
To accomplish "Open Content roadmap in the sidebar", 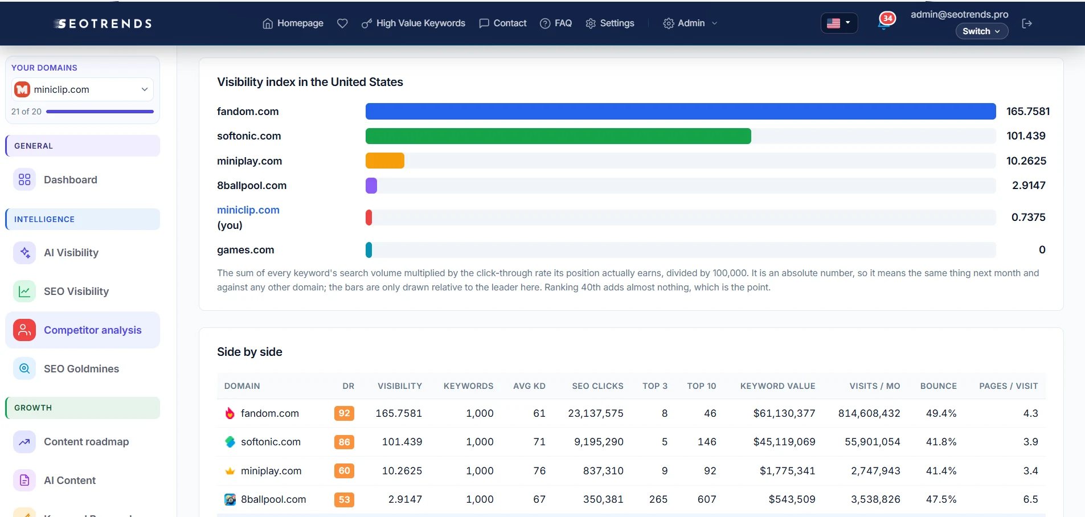I will pyautogui.click(x=83, y=441).
